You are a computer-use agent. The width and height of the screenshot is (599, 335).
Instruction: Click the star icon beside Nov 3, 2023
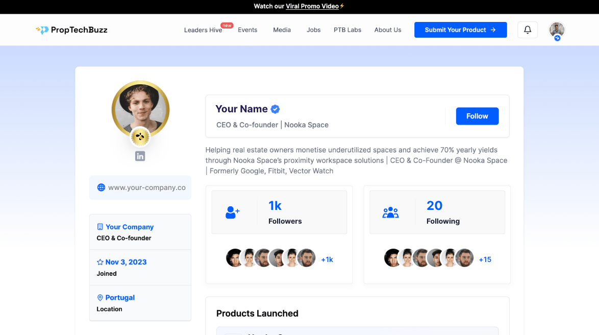(100, 262)
